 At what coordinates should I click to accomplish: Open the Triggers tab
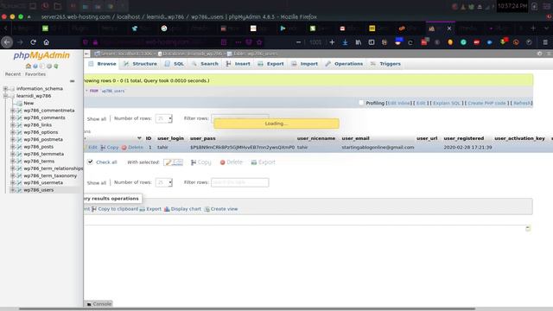click(x=385, y=64)
